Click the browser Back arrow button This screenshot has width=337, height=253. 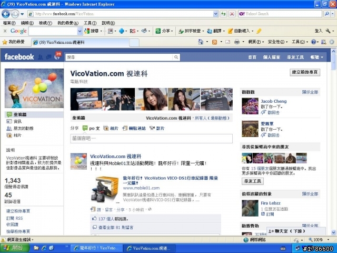(6, 14)
